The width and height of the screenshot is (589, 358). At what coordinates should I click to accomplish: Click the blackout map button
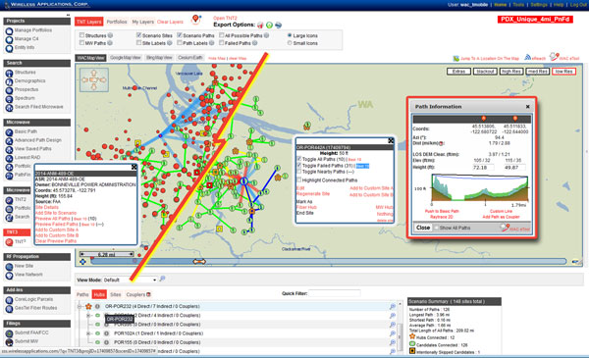pyautogui.click(x=485, y=72)
